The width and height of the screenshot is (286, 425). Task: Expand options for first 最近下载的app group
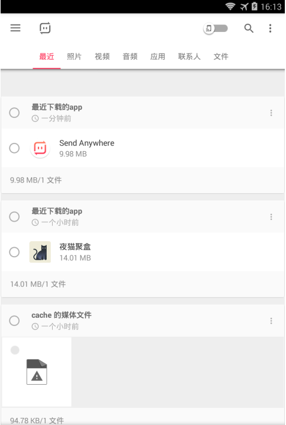tap(271, 113)
